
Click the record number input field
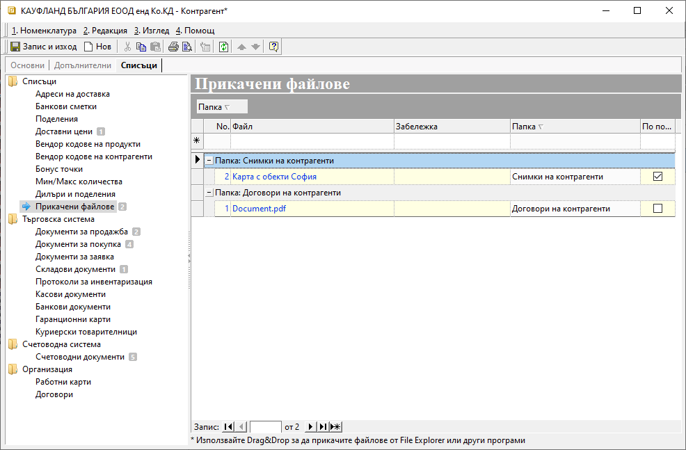pos(265,426)
